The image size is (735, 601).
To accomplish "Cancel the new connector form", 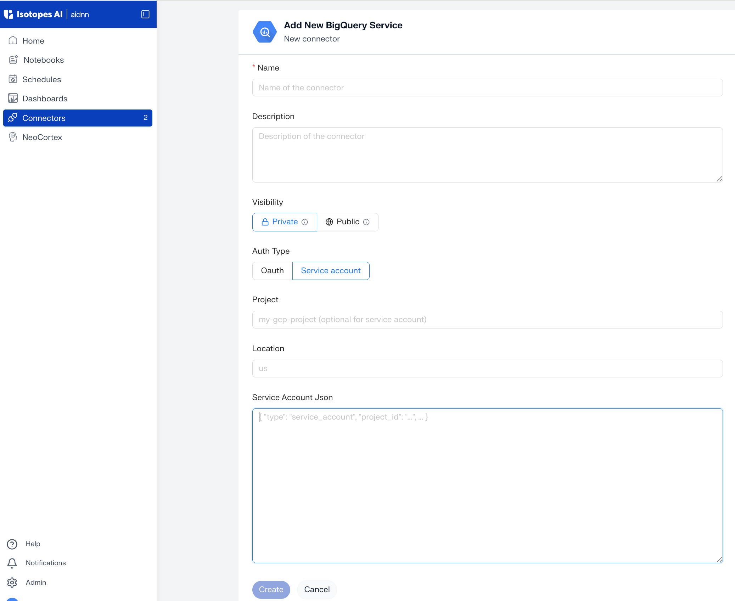I will pos(317,589).
